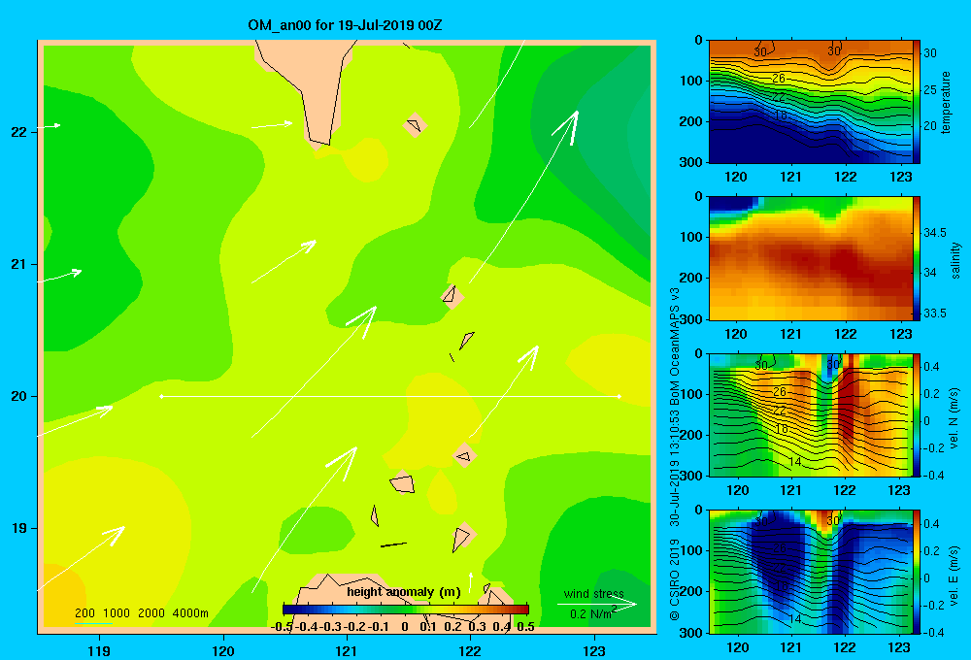971x660 pixels.
Task: Click the 200 depth contour legend entry
Action: [84, 613]
